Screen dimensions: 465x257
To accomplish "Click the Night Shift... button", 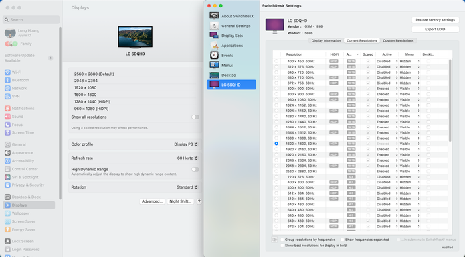I will (180, 201).
